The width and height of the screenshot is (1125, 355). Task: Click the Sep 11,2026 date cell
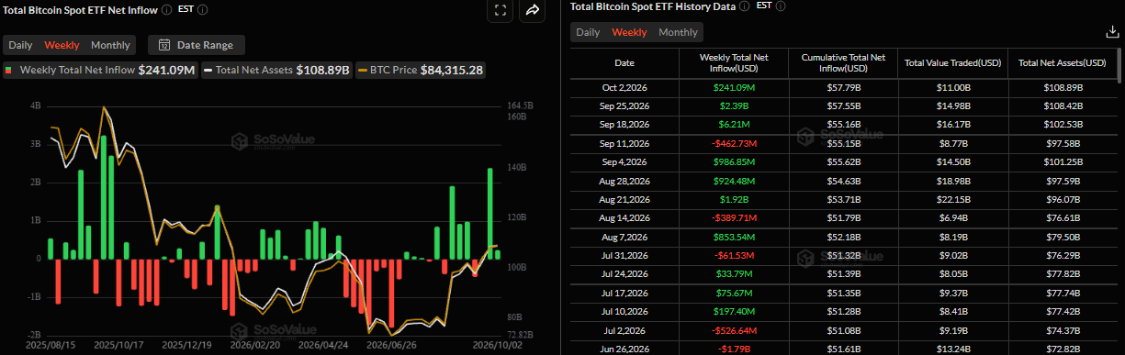coord(624,142)
